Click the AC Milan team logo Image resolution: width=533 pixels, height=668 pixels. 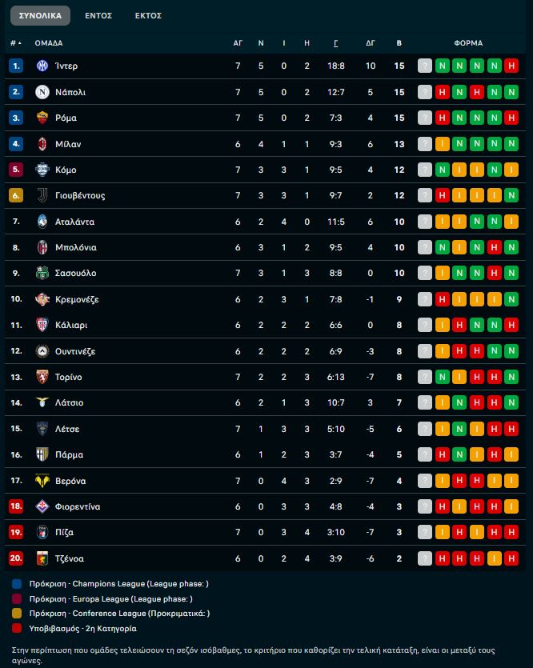42,144
